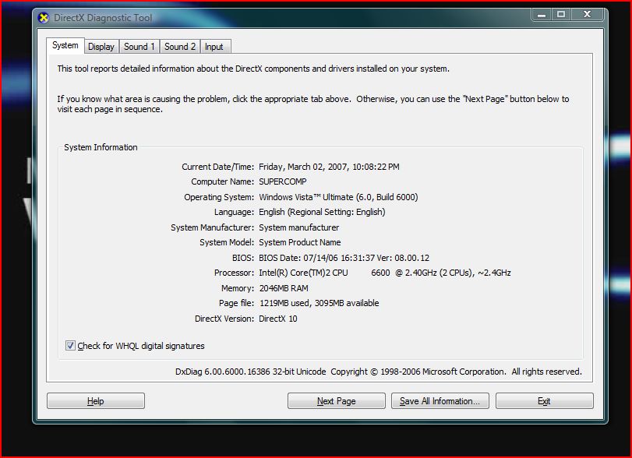Image resolution: width=632 pixels, height=458 pixels.
Task: Click the System Information group label
Action: click(101, 147)
